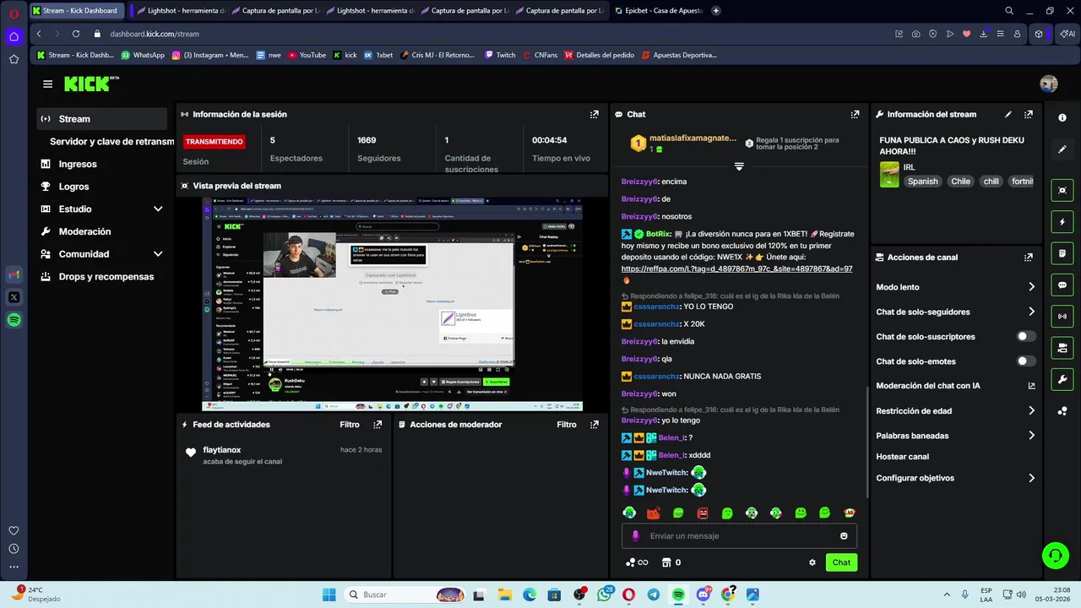Toggle the stream preview icon in right sidebar
The width and height of the screenshot is (1081, 608).
point(1062,191)
